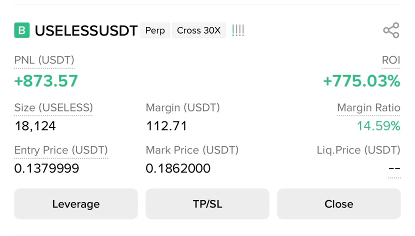Viewport: 415px width, 236px height.
Task: Tap the PNL (USDT) label explanation
Action: [x=44, y=60]
